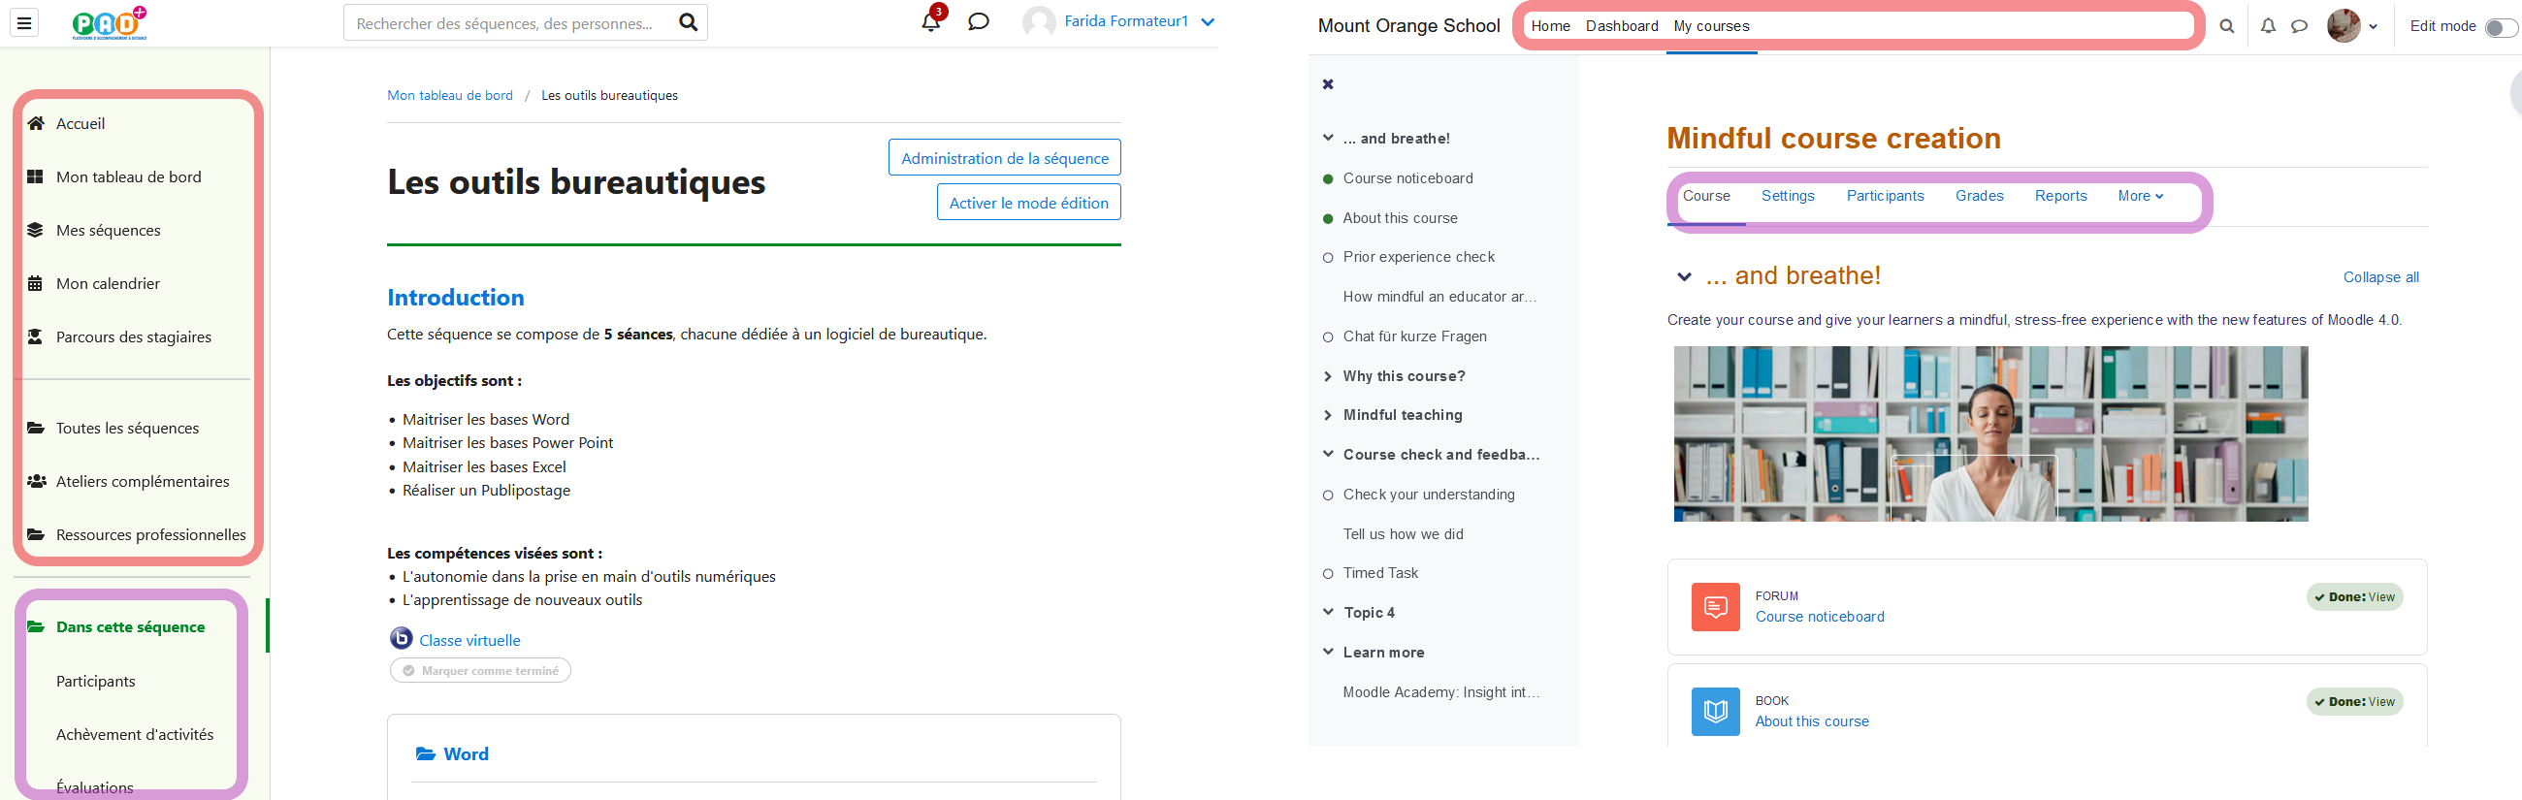Click the bookshelf course image
Viewport: 2522px width, 800px height.
point(1990,433)
